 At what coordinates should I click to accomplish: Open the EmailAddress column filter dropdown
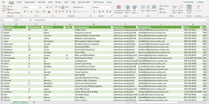click(182, 27)
